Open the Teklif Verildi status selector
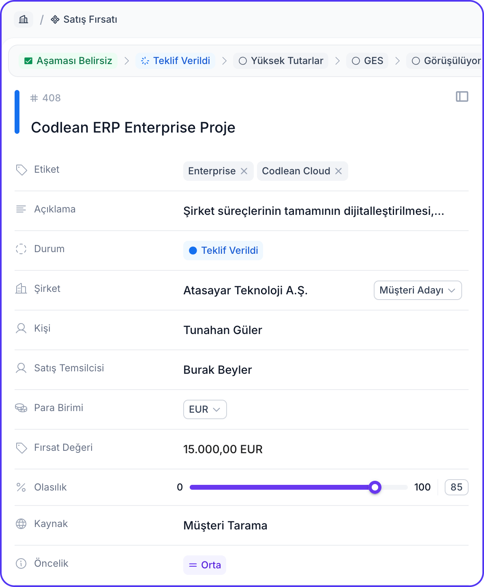The width and height of the screenshot is (484, 587). (223, 251)
